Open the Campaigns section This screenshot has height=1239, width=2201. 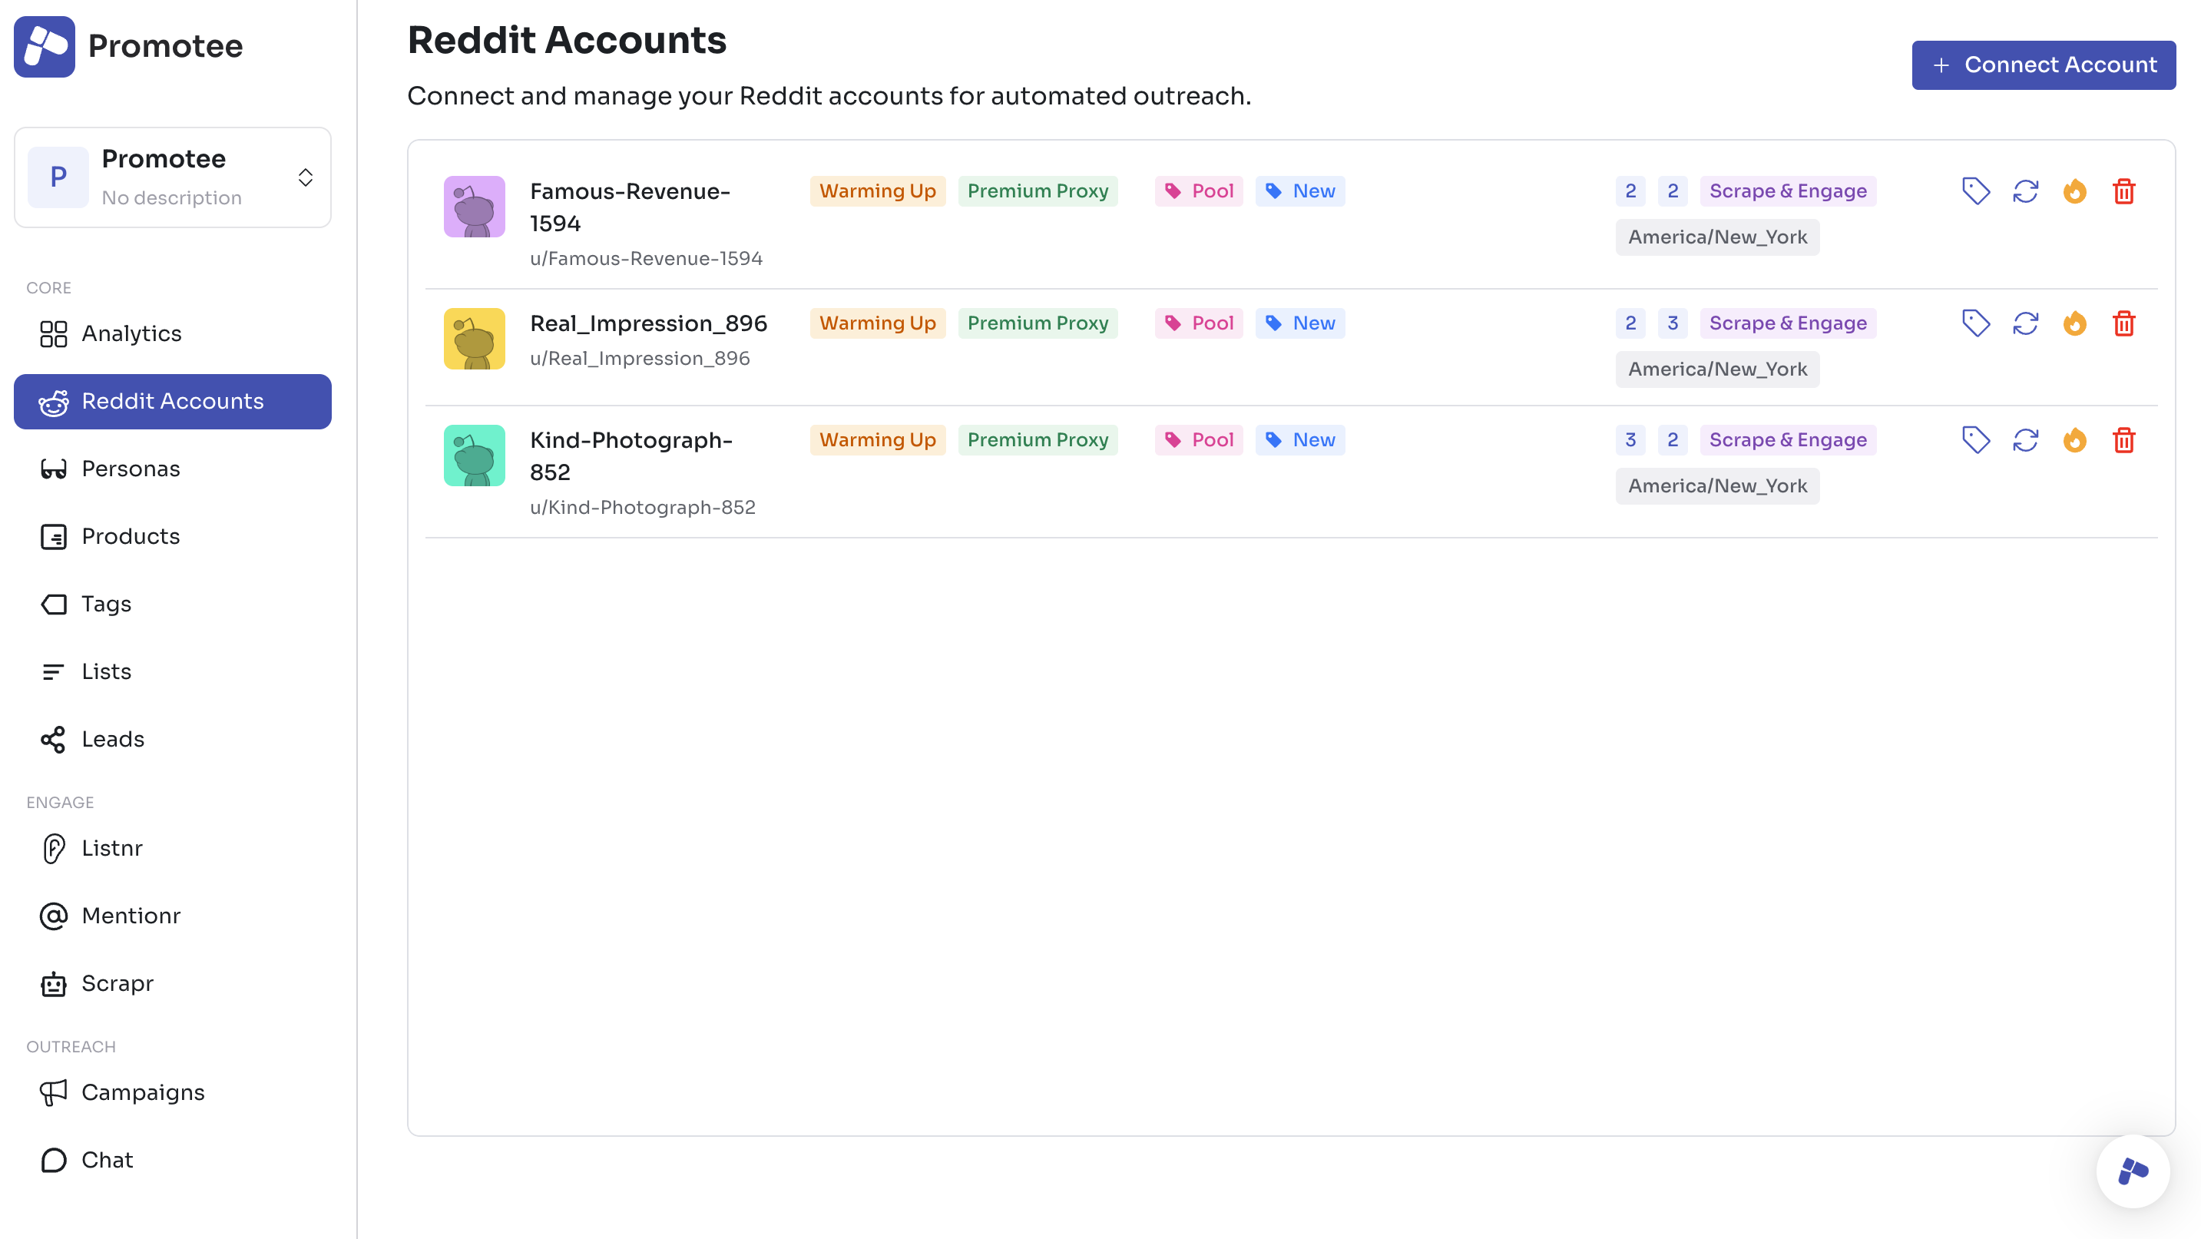[x=143, y=1092]
